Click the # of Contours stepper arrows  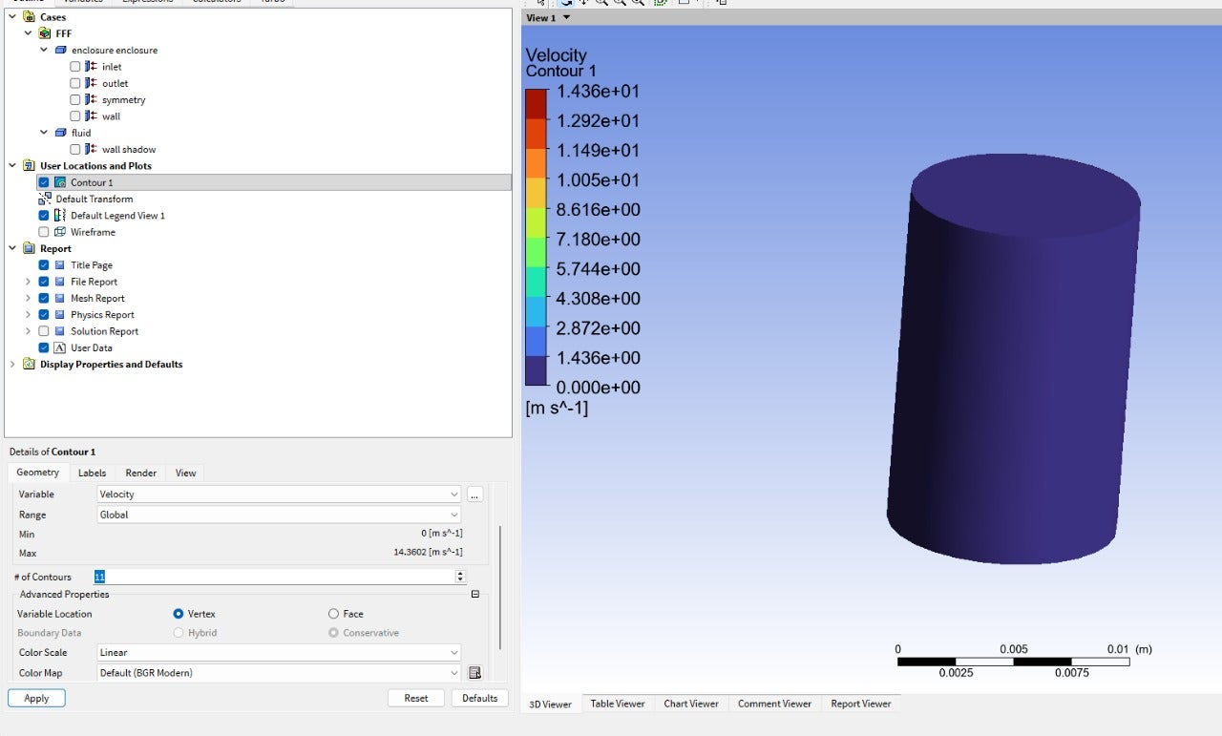click(x=460, y=577)
